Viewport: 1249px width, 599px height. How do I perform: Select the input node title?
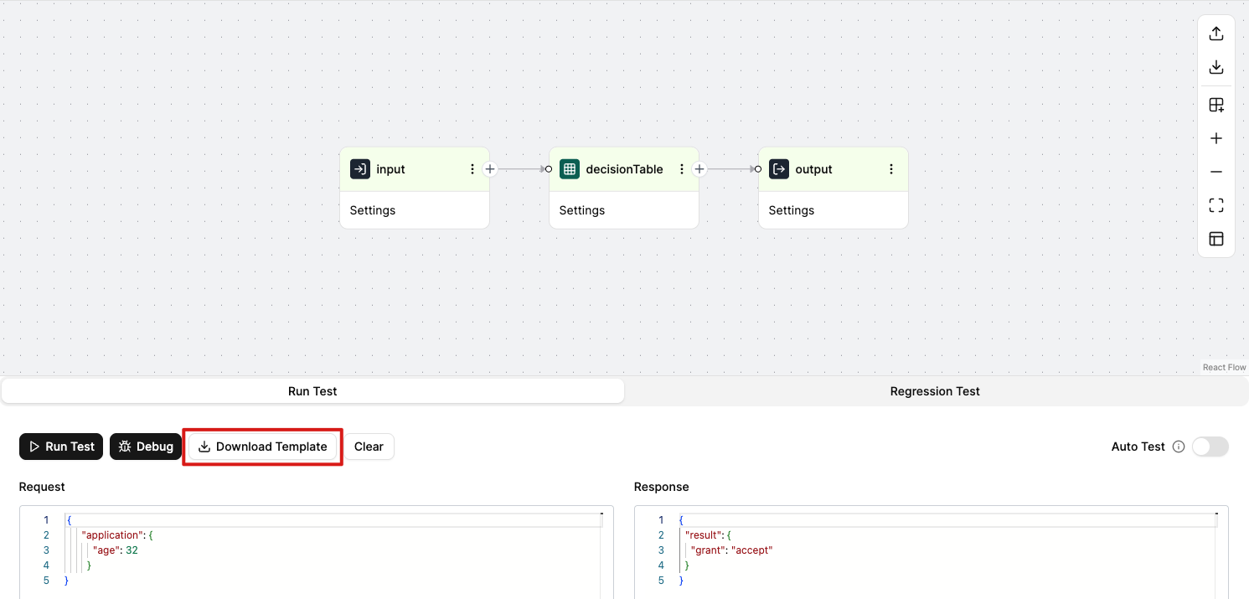tap(390, 169)
